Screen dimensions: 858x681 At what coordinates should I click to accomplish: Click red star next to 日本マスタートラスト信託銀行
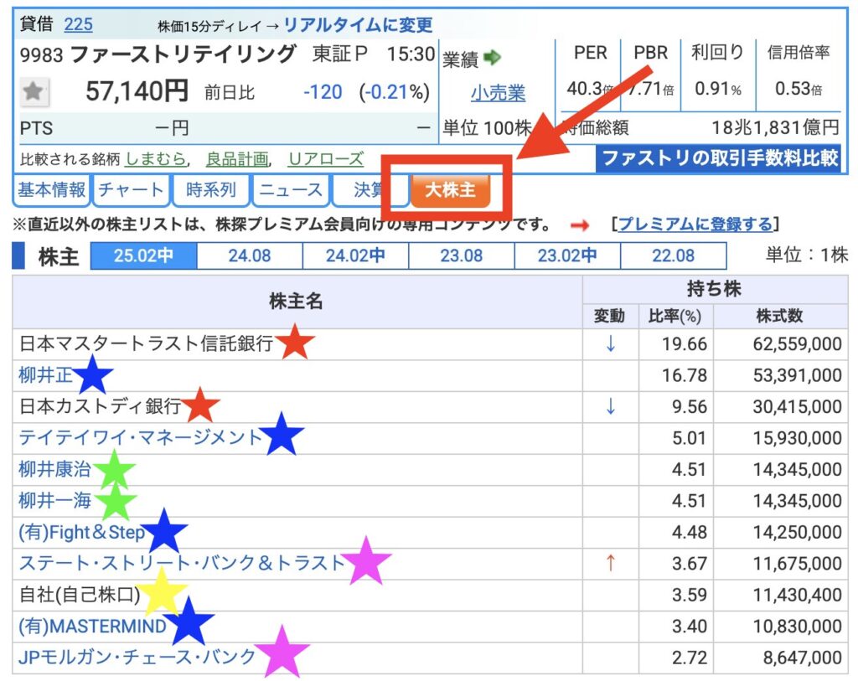coord(295,343)
